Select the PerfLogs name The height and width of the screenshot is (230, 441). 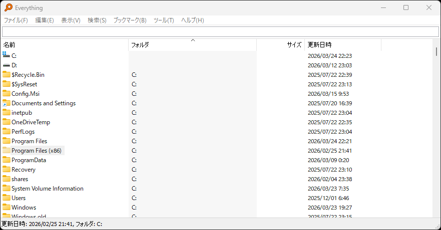[23, 132]
